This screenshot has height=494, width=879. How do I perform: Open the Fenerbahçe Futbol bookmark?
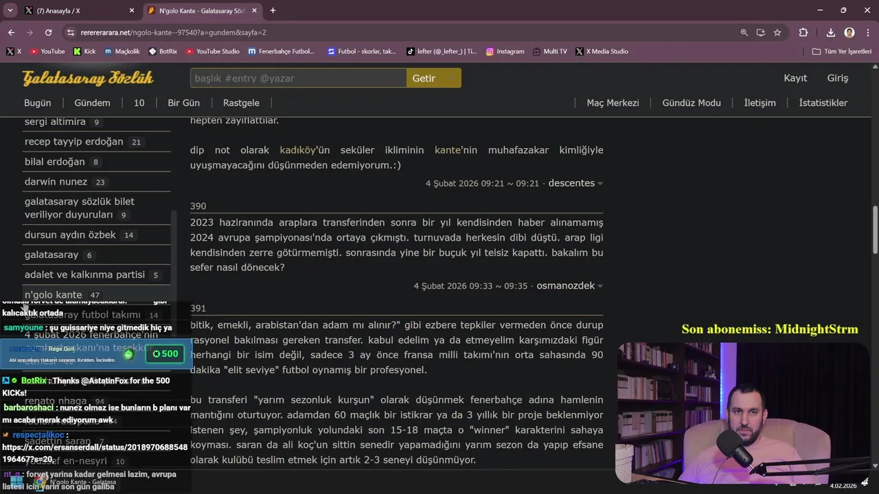[281, 51]
